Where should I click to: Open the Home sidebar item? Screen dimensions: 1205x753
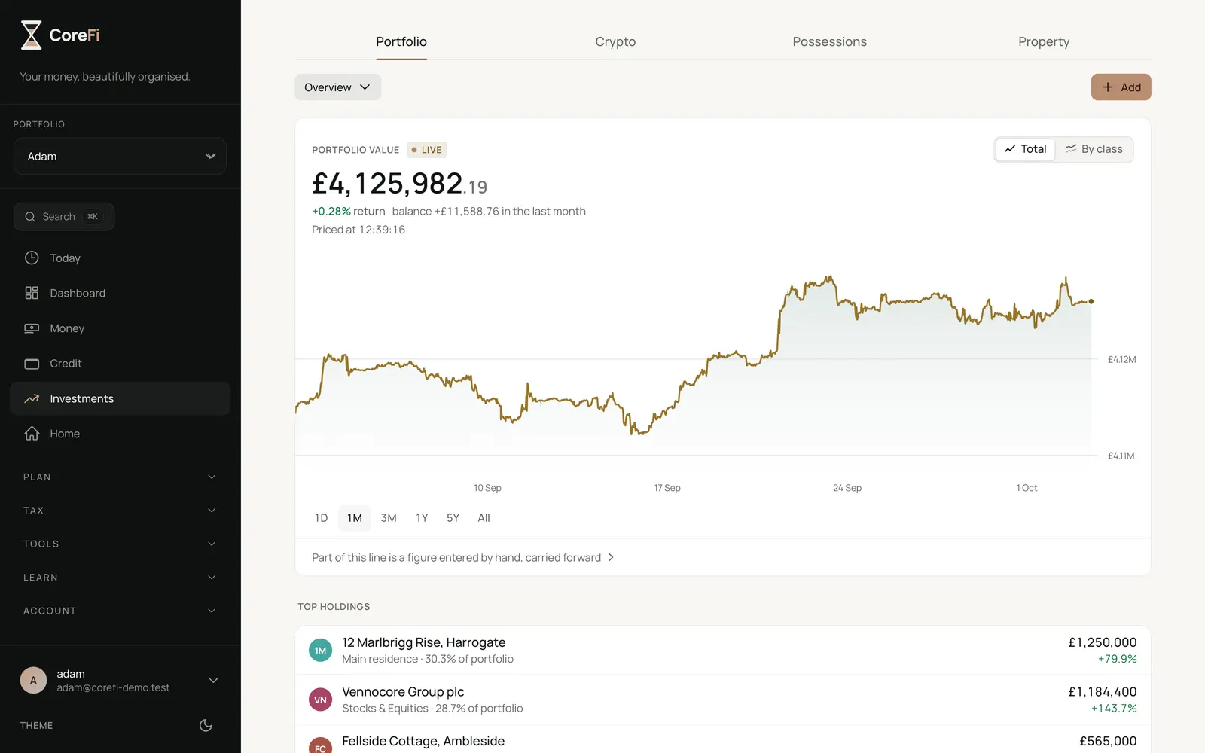pyautogui.click(x=120, y=434)
